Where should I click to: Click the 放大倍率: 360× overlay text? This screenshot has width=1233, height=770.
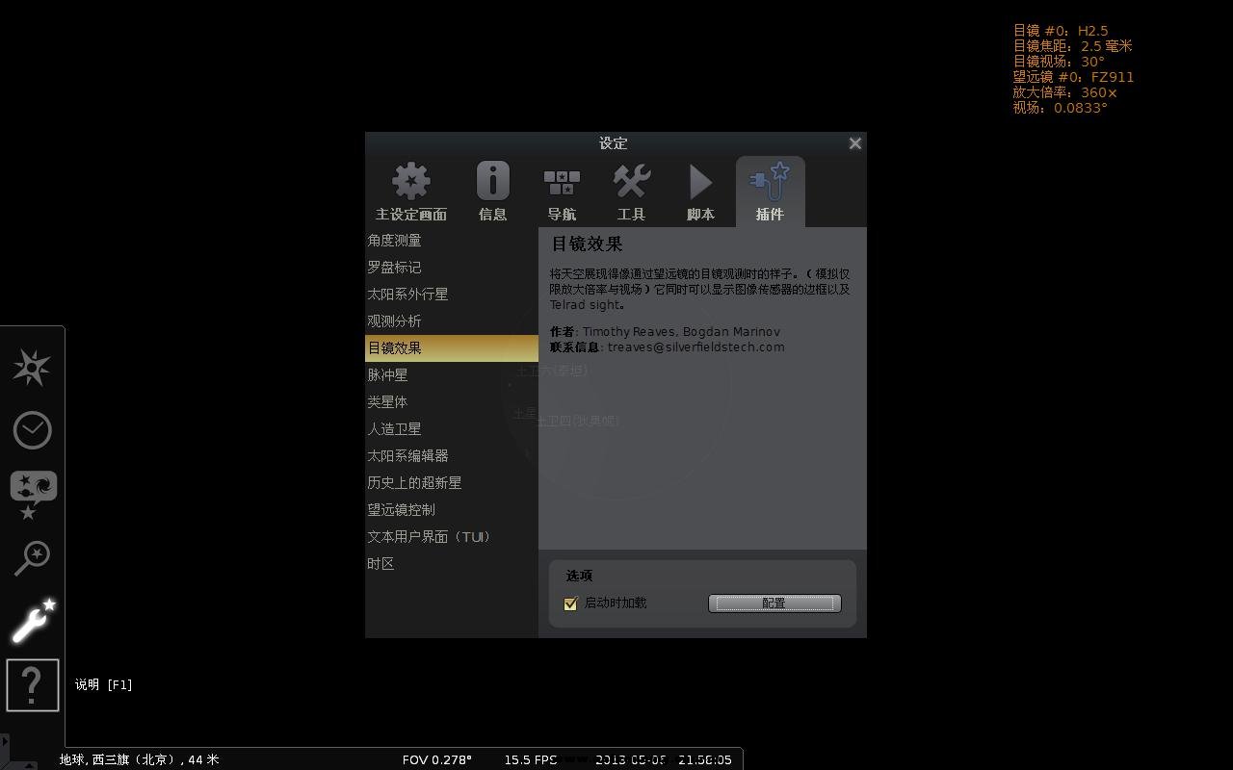click(x=1065, y=92)
